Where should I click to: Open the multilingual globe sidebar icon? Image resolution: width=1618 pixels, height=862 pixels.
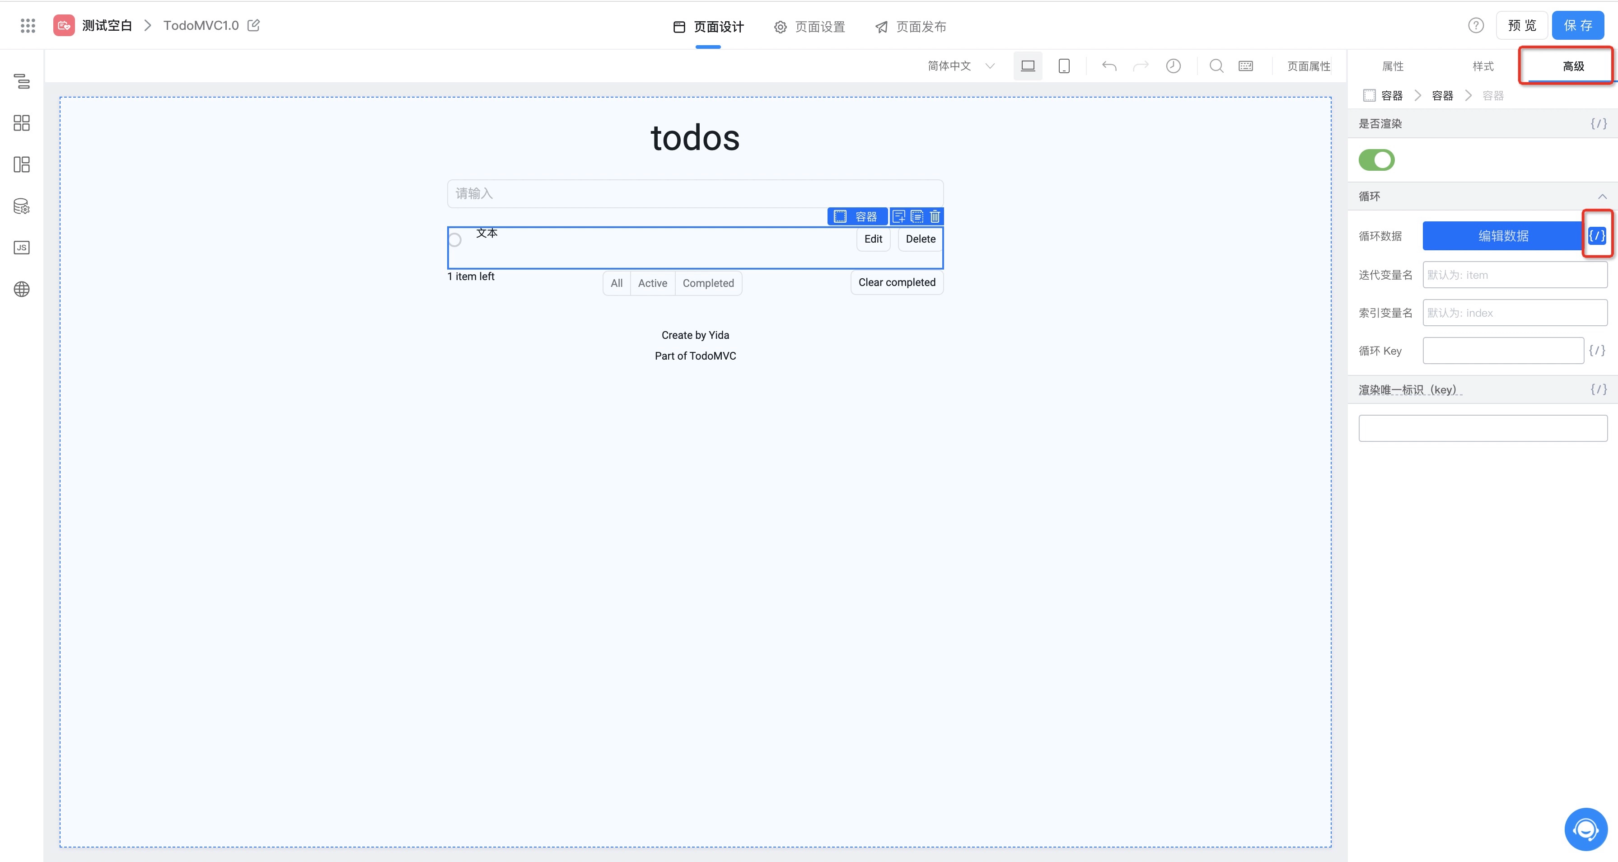click(x=21, y=289)
